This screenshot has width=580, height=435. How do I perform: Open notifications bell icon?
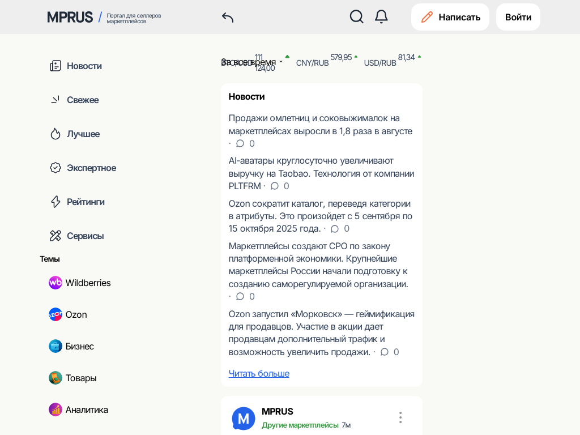pos(381,16)
